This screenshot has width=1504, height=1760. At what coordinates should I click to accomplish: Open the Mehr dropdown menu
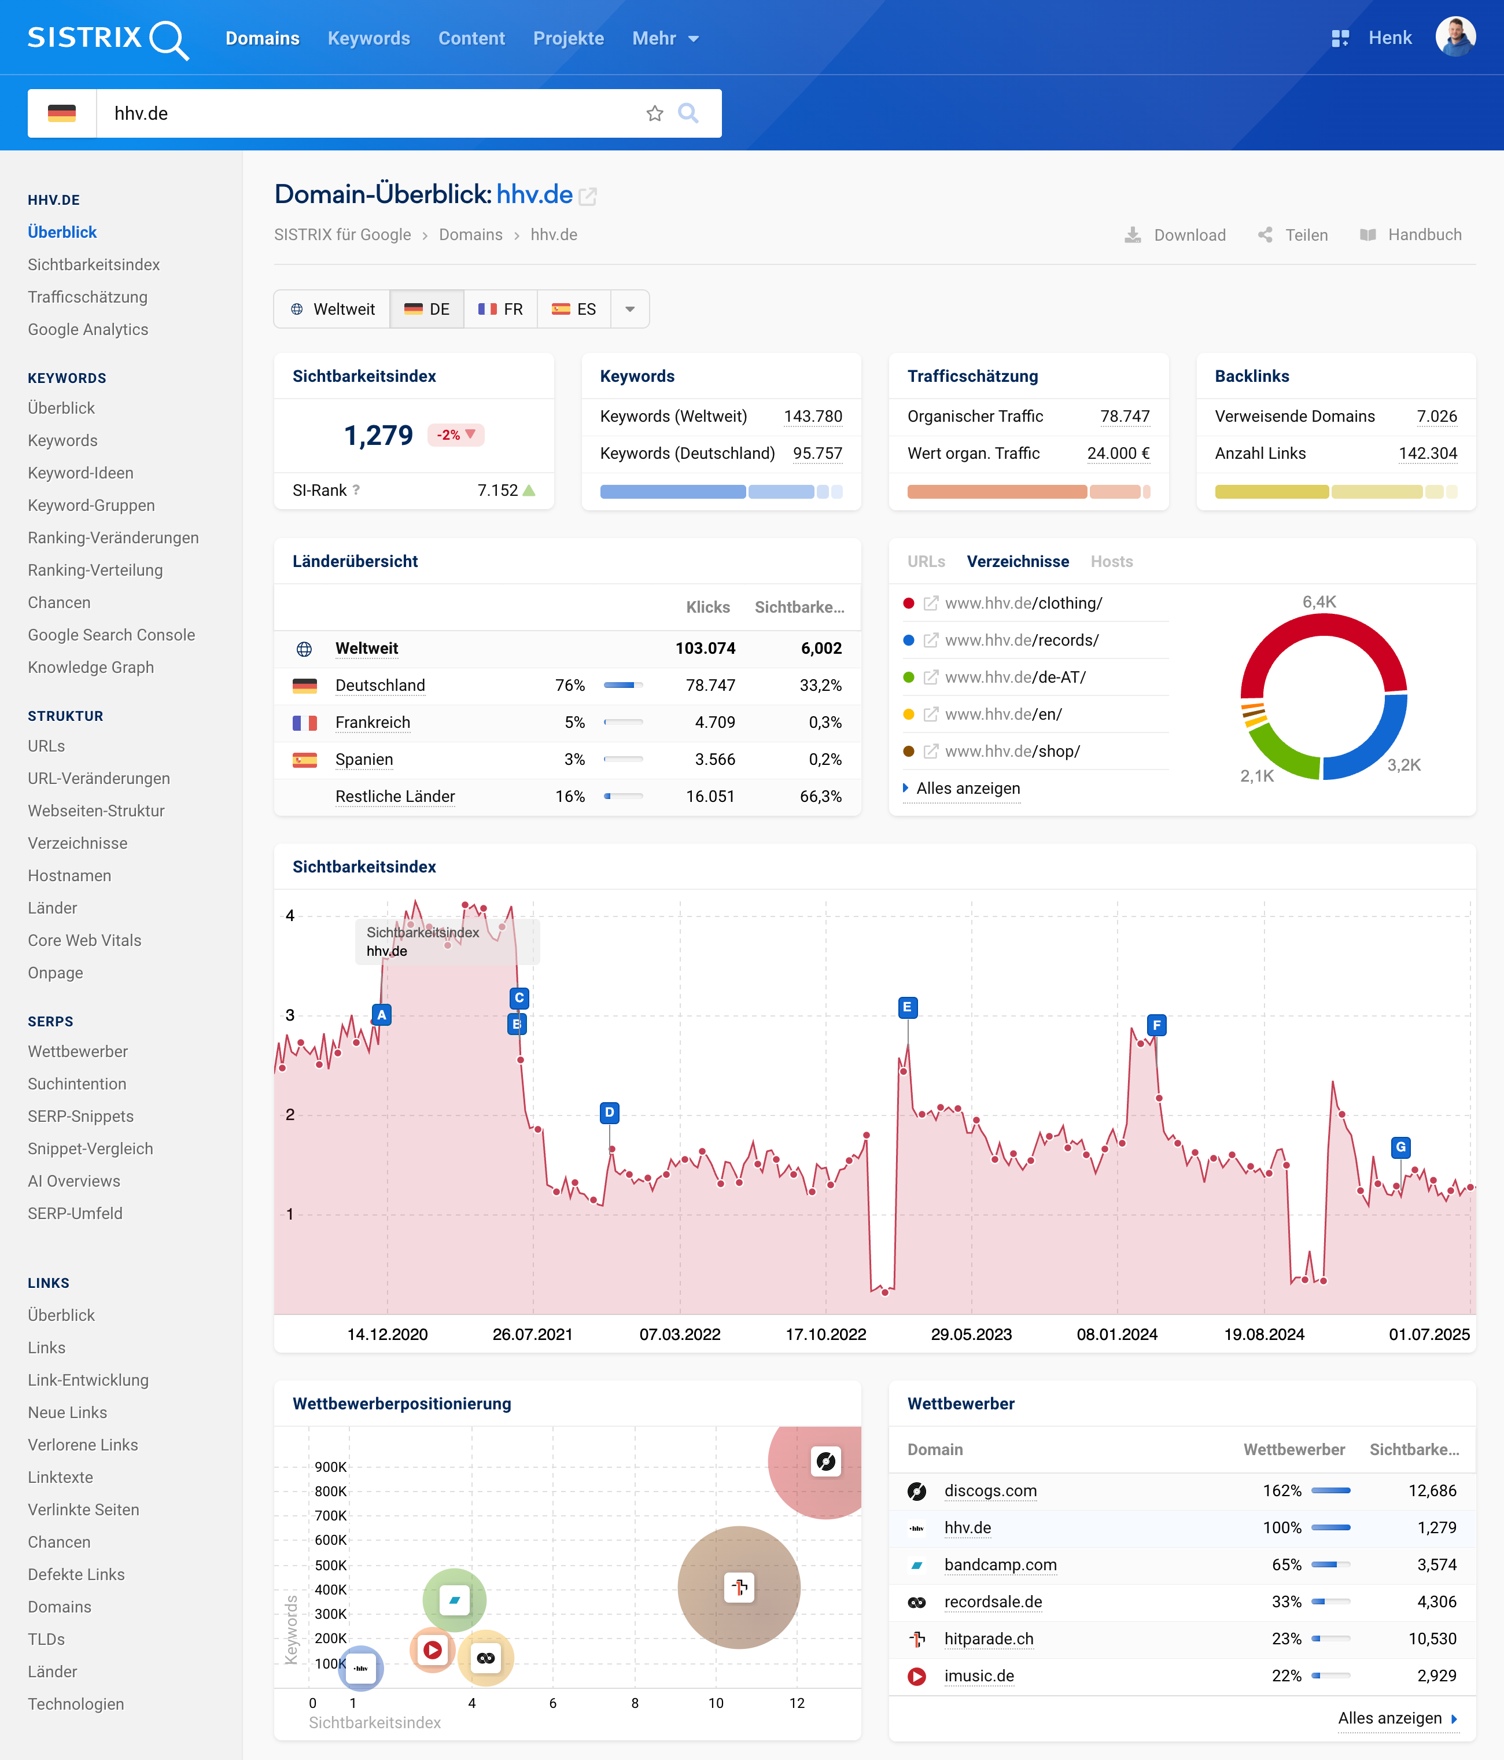665,38
